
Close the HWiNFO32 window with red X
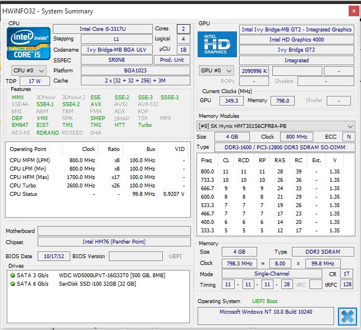354,11
